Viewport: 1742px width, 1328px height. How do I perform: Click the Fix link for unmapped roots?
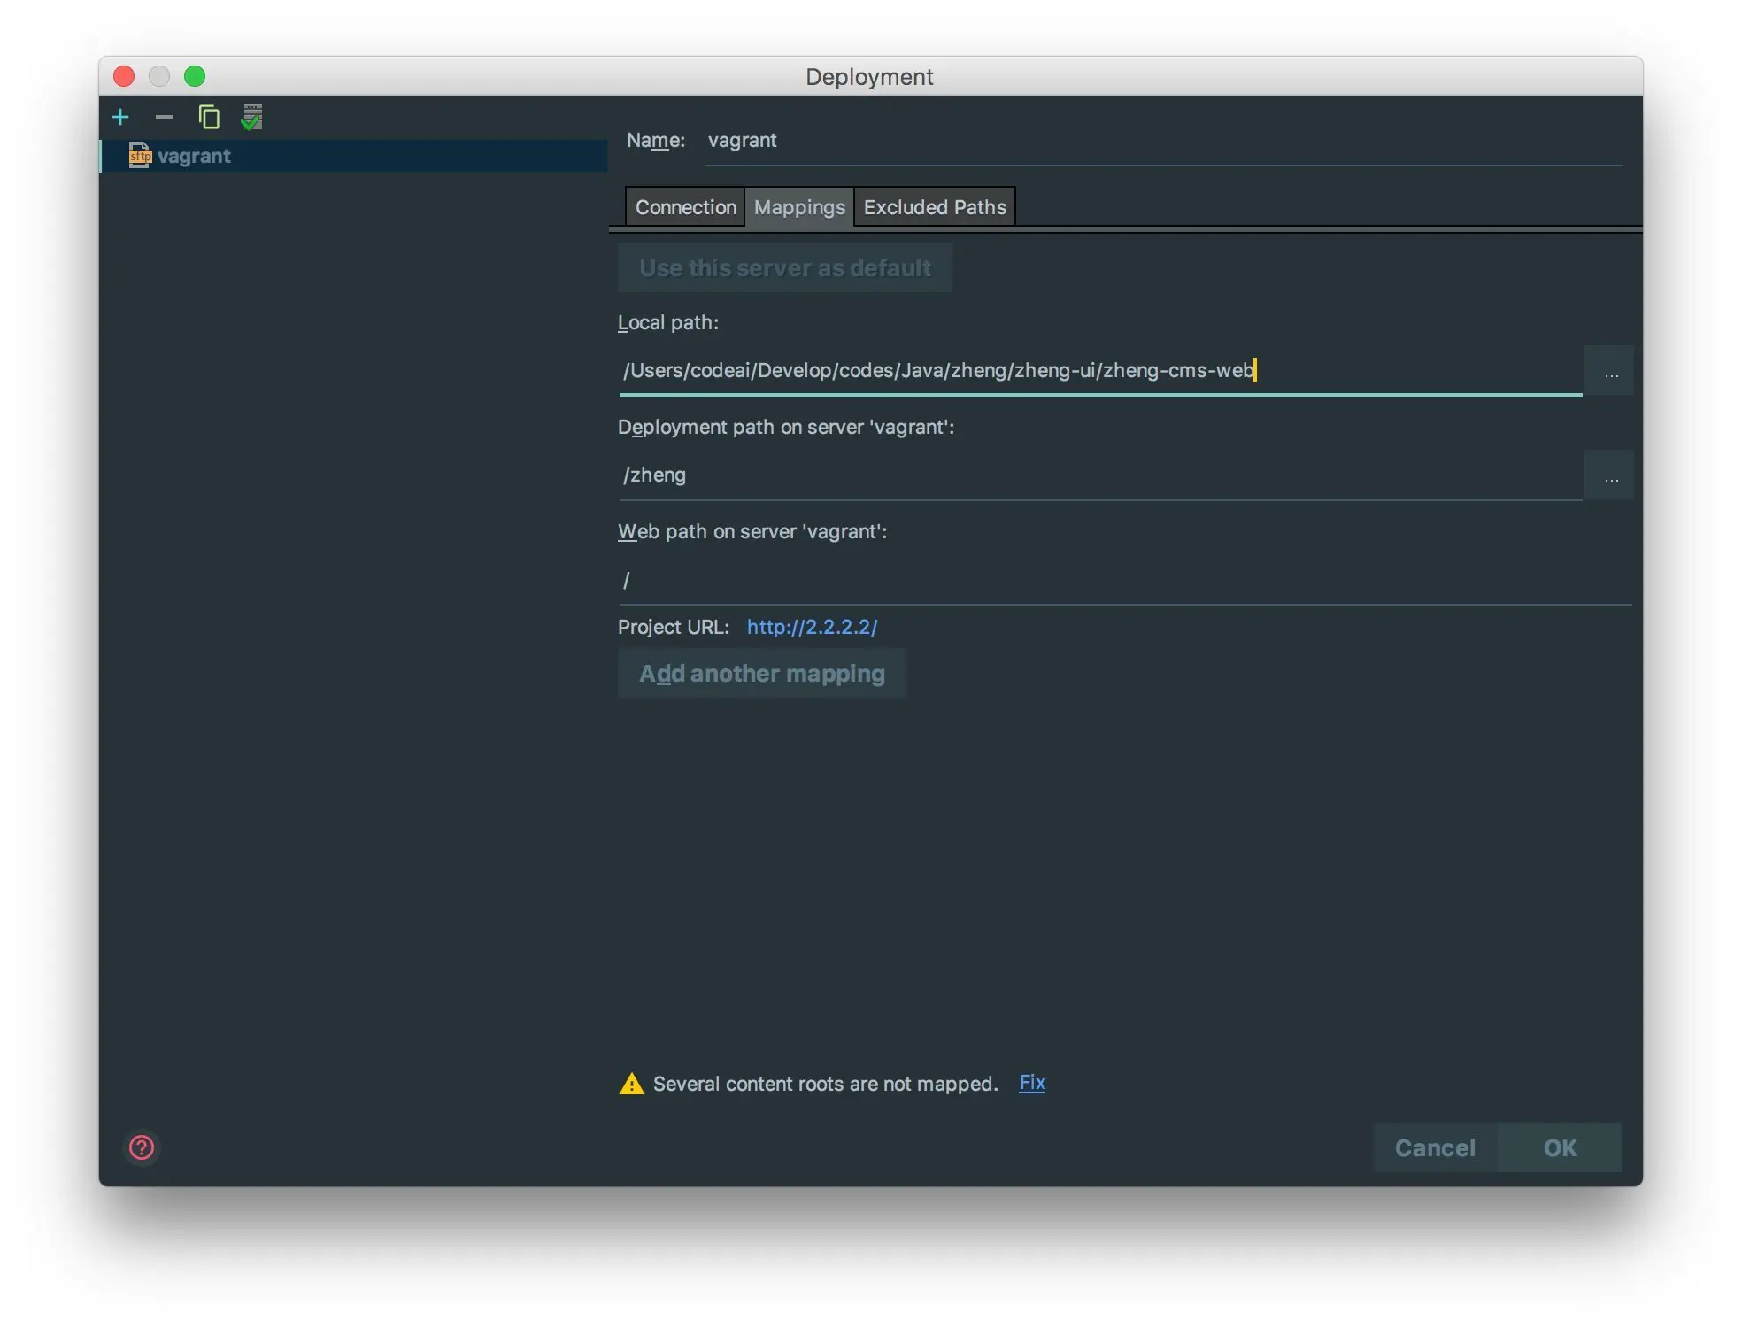(1031, 1083)
